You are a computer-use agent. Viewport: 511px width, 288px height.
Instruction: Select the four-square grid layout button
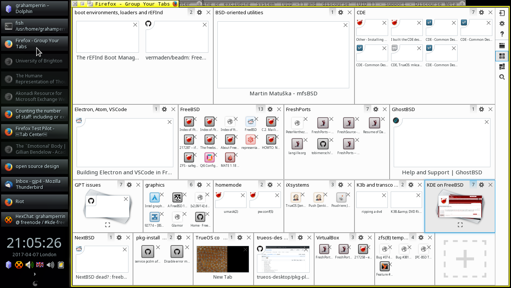point(502,56)
